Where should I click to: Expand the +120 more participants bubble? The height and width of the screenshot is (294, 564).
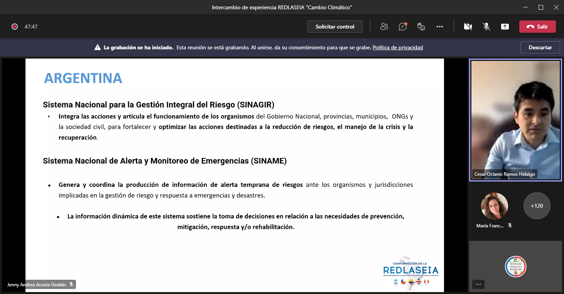(537, 206)
